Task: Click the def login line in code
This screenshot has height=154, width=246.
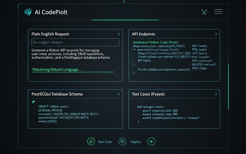Action: coord(144,60)
